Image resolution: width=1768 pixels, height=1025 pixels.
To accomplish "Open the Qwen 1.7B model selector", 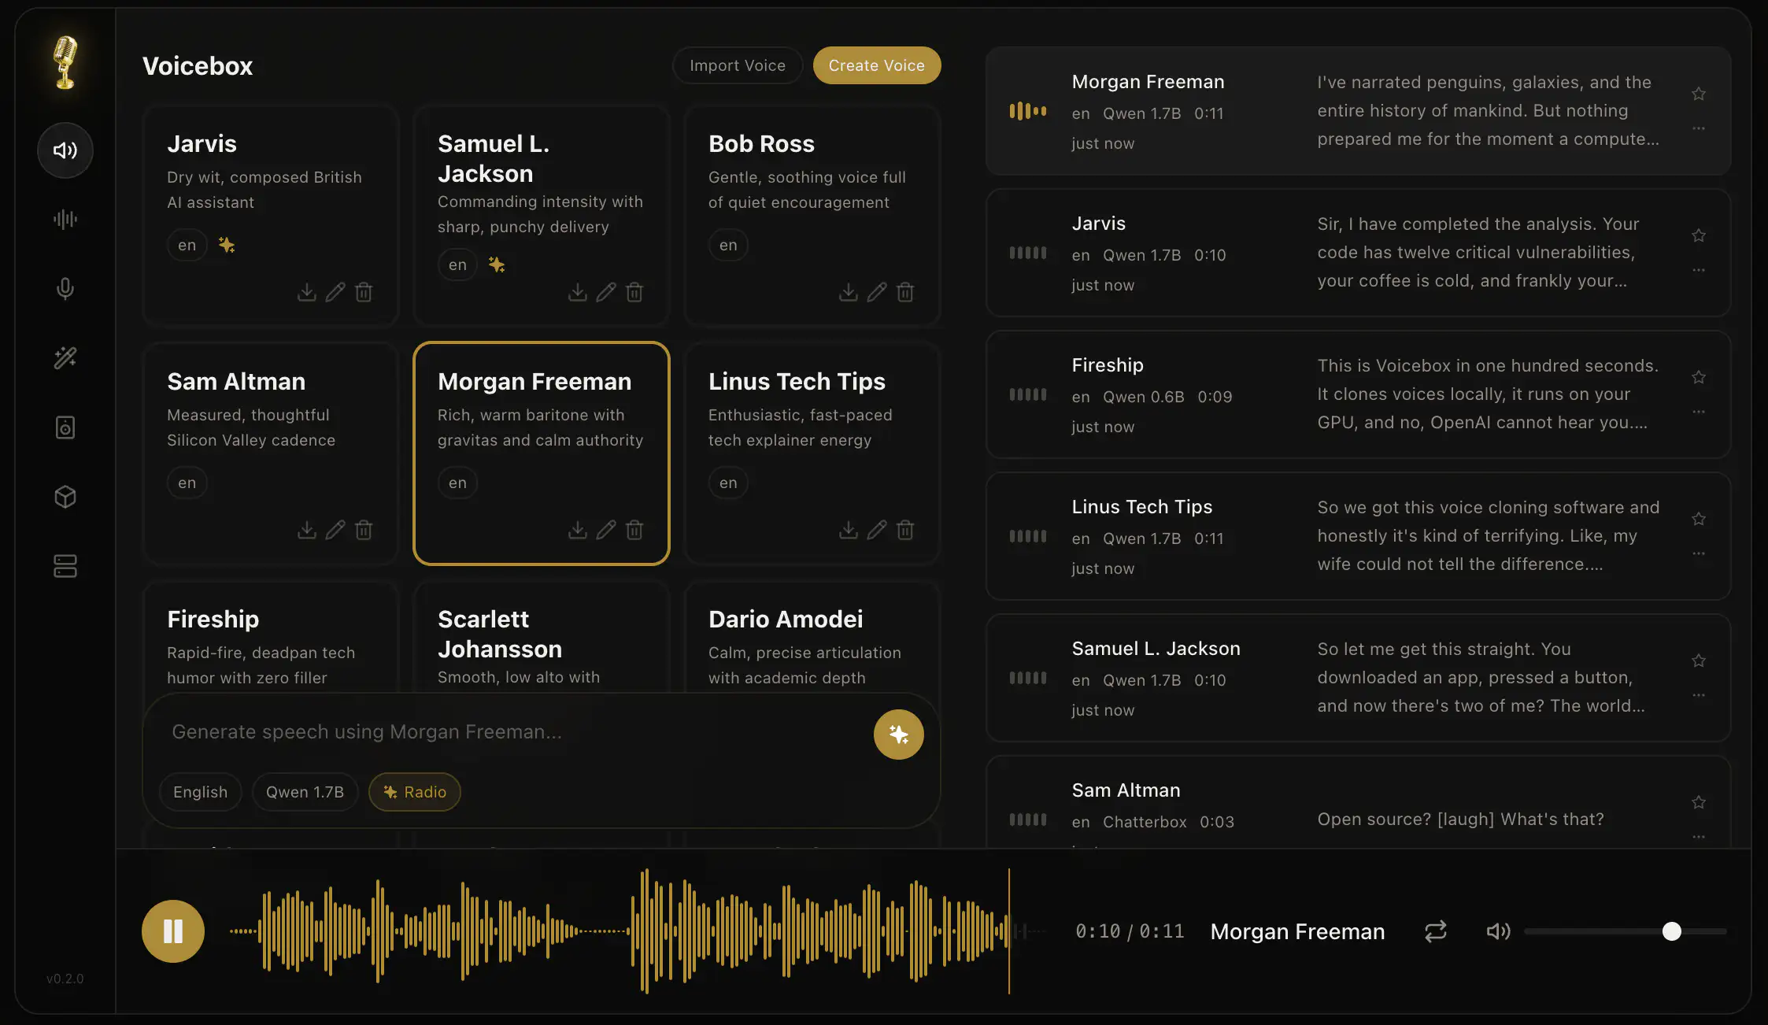I will click(305, 792).
